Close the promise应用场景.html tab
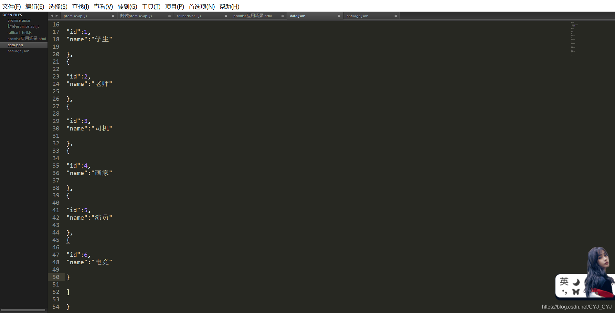The width and height of the screenshot is (615, 313). 282,16
